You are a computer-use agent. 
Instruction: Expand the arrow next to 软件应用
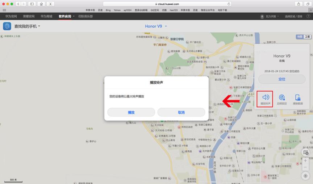tap(74, 16)
